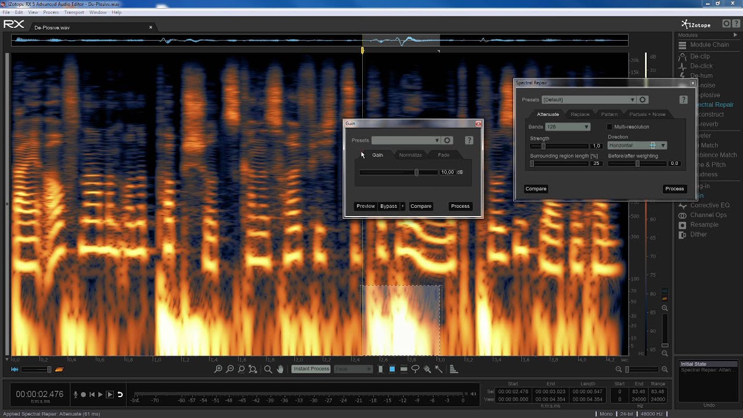Click the vertical zoom in icon beside frequency ruler
The height and width of the screenshot is (418, 743).
(x=665, y=308)
